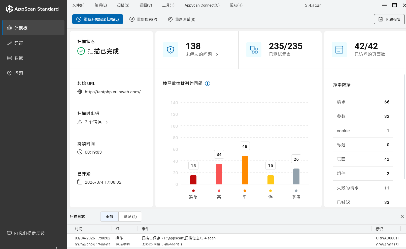
Task: Click 重新探索(P) compass button
Action: [x=143, y=19]
